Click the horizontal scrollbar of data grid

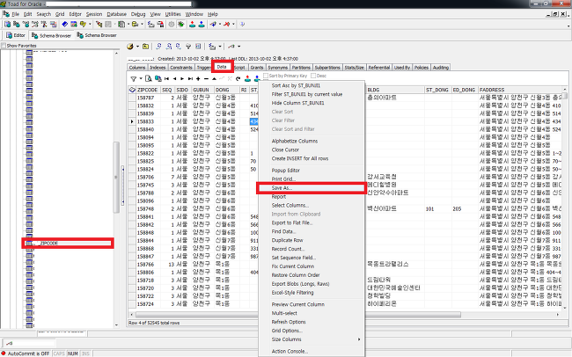(x=298, y=314)
